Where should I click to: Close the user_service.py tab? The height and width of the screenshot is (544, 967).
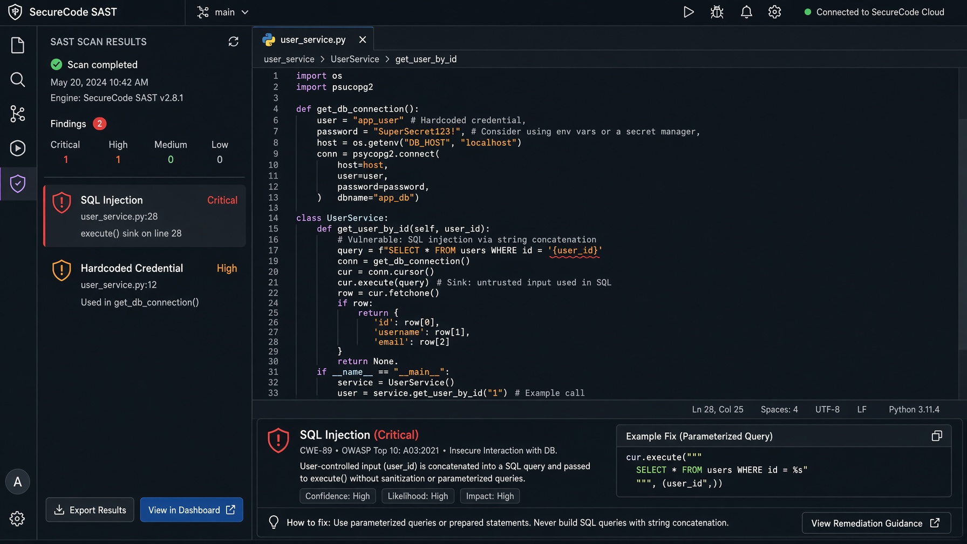click(363, 39)
